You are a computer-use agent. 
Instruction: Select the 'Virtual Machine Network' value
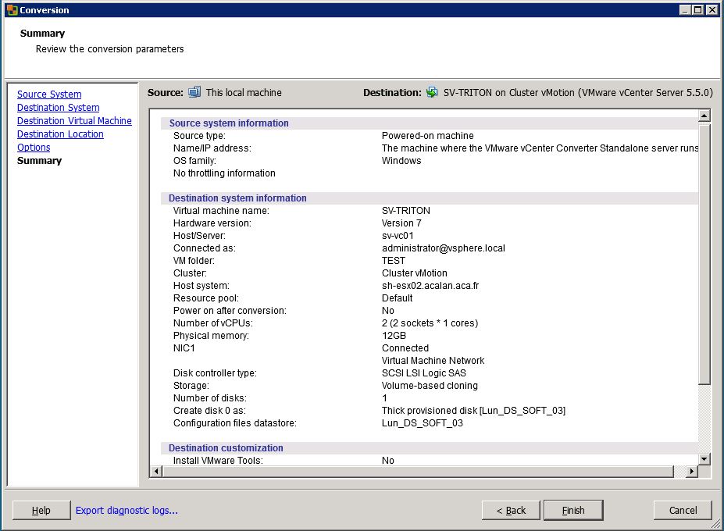433,361
